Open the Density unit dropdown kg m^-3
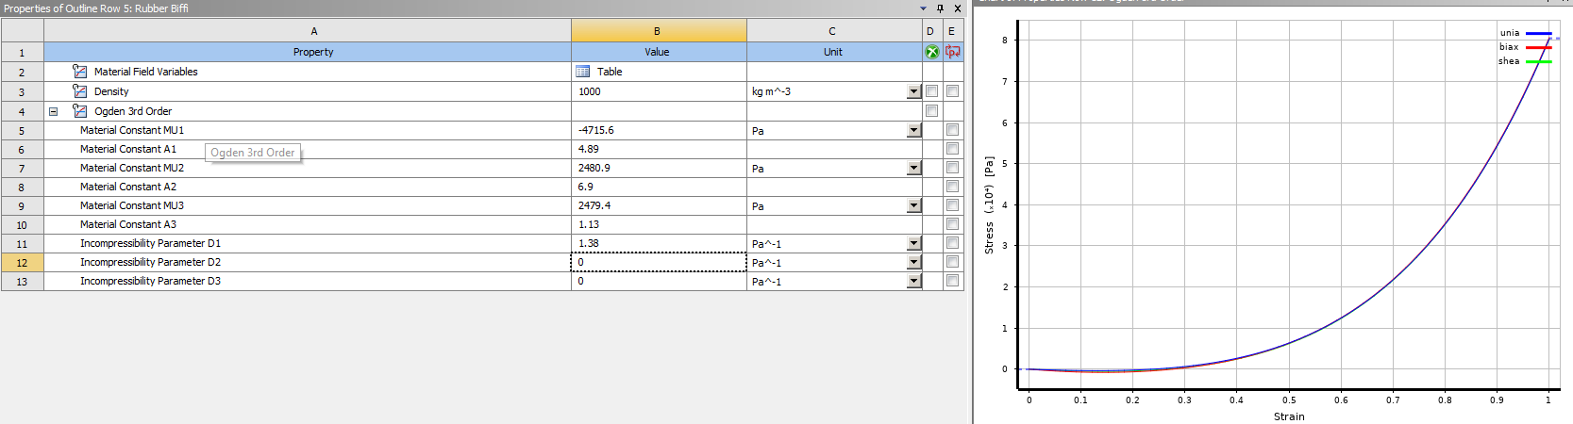 tap(913, 91)
